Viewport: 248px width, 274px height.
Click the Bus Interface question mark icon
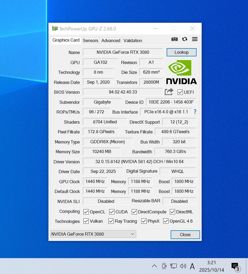pyautogui.click(x=195, y=112)
